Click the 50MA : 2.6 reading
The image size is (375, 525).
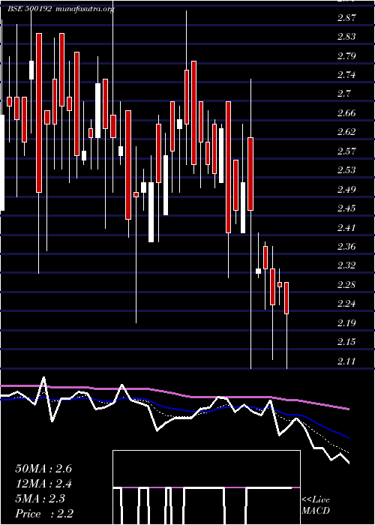[43, 469]
